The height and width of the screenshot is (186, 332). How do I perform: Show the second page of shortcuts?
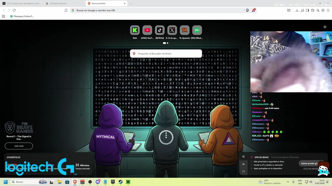click(168, 43)
